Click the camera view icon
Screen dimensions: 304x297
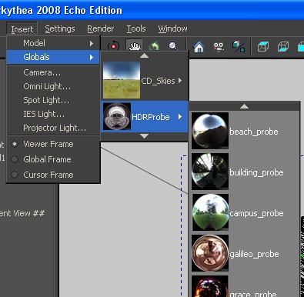coord(219,47)
